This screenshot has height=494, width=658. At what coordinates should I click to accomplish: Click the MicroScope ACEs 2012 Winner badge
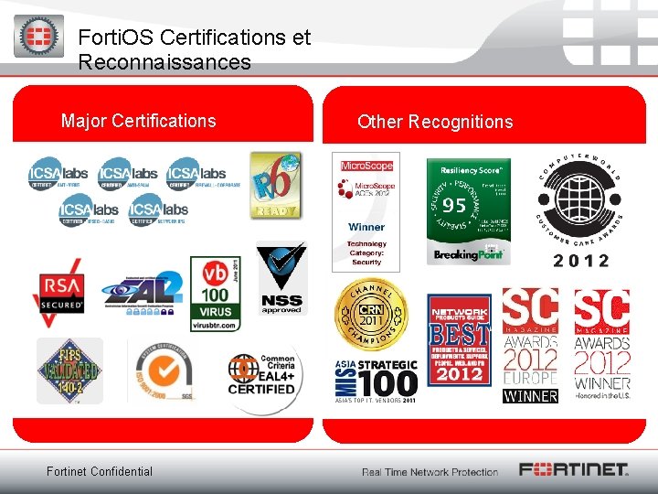pos(366,212)
